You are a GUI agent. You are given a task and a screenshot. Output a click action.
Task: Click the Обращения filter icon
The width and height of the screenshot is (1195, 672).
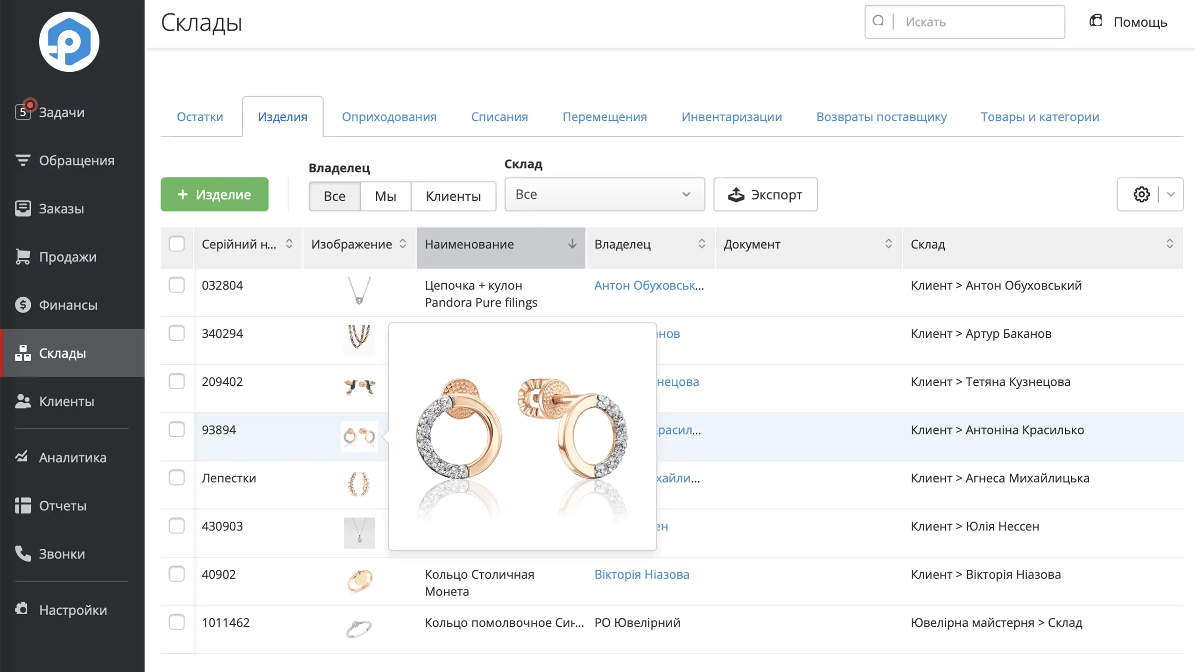[23, 160]
